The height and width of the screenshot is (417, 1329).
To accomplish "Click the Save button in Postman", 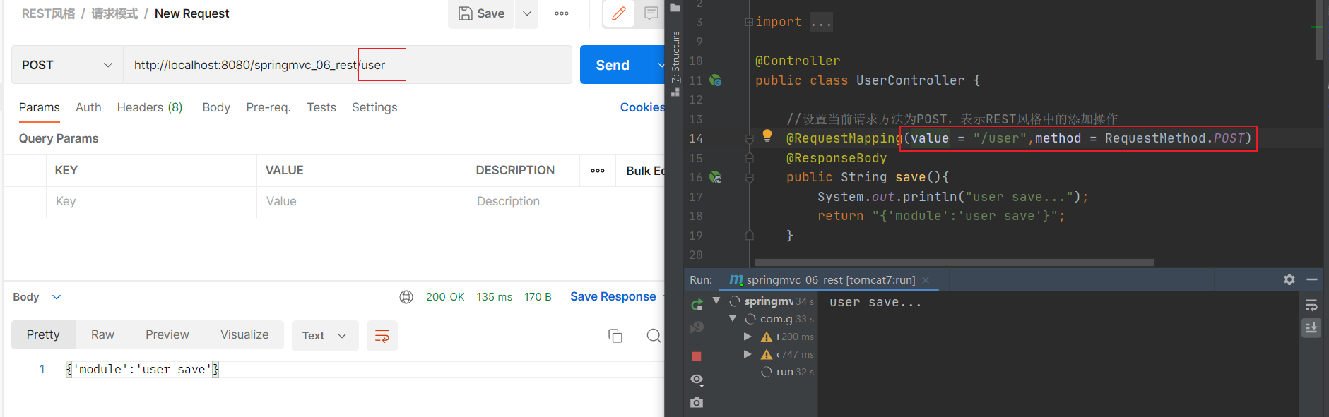I will coord(481,13).
